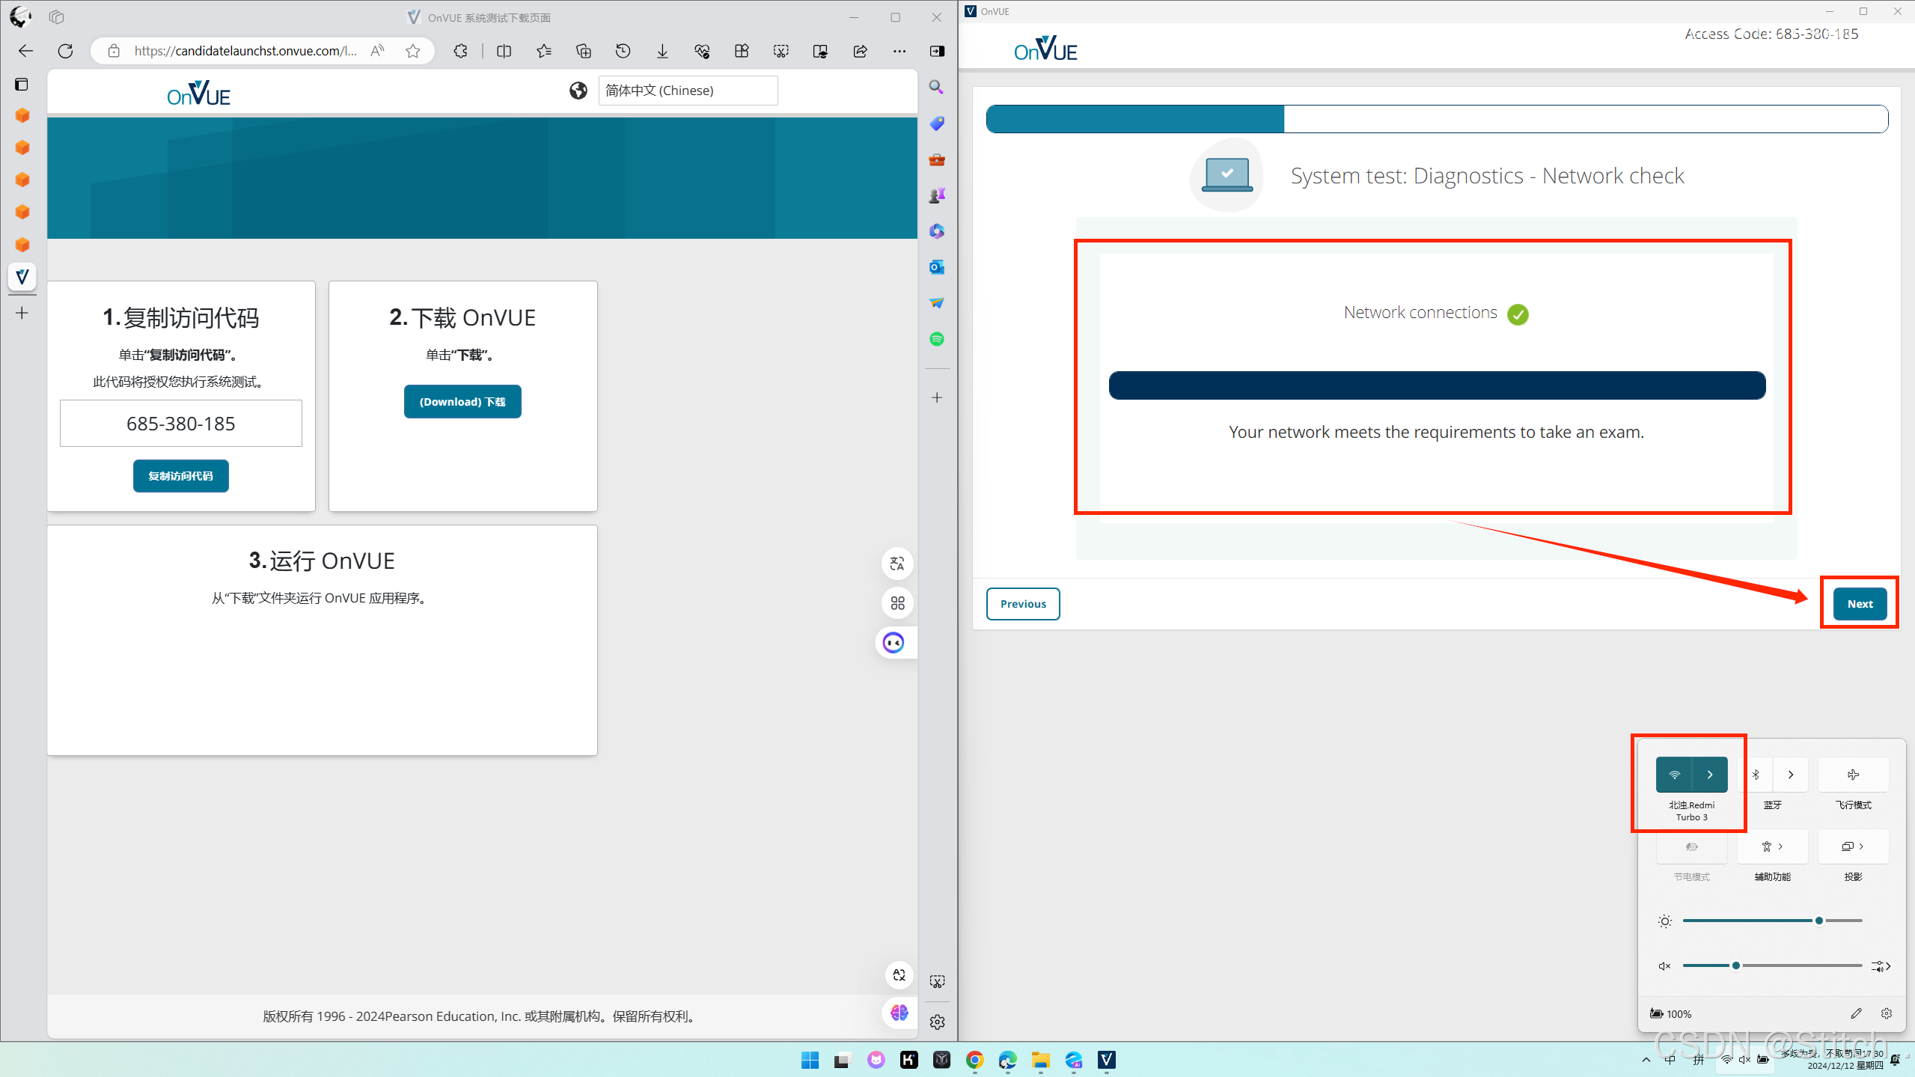The width and height of the screenshot is (1915, 1077).
Task: Toggle the Wi-Fi quick setting
Action: (x=1675, y=775)
